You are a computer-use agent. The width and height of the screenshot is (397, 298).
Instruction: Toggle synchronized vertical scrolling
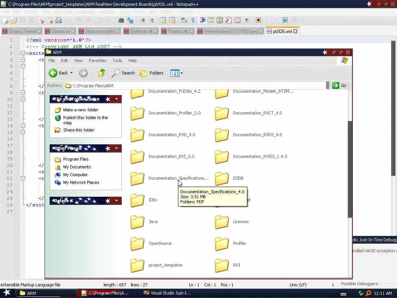(x=163, y=21)
